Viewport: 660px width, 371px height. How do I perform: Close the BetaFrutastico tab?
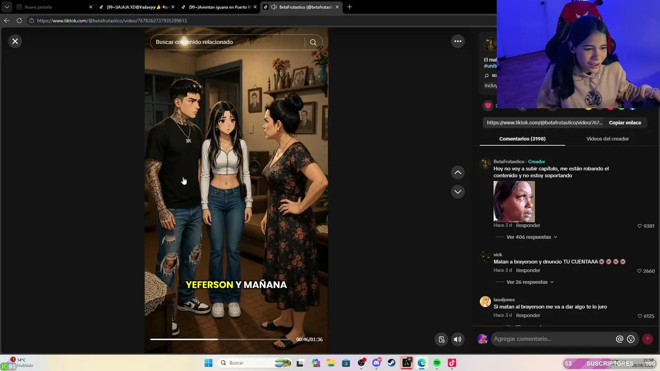[337, 7]
